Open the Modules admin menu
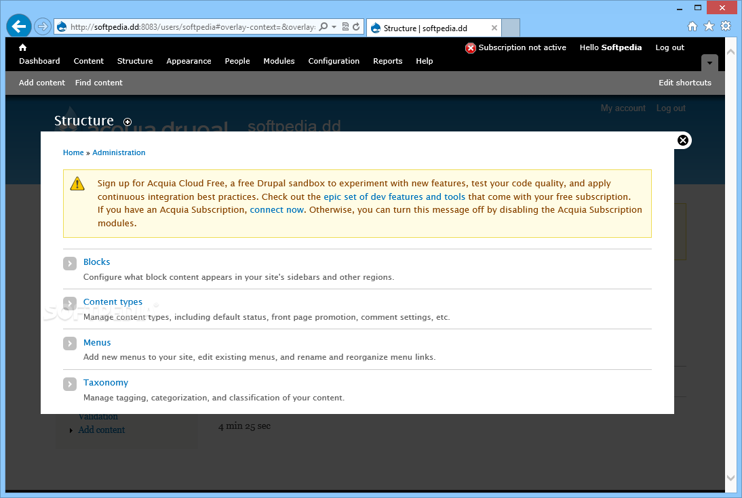742x498 pixels. [x=279, y=61]
